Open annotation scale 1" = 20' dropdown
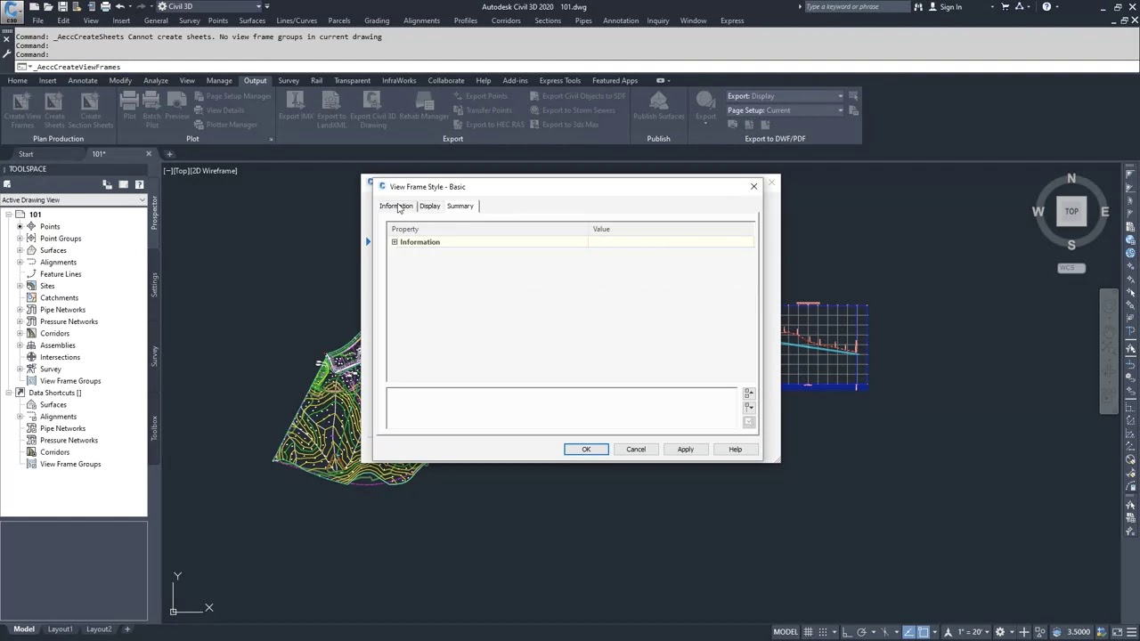This screenshot has height=641, width=1140. pyautogui.click(x=973, y=632)
